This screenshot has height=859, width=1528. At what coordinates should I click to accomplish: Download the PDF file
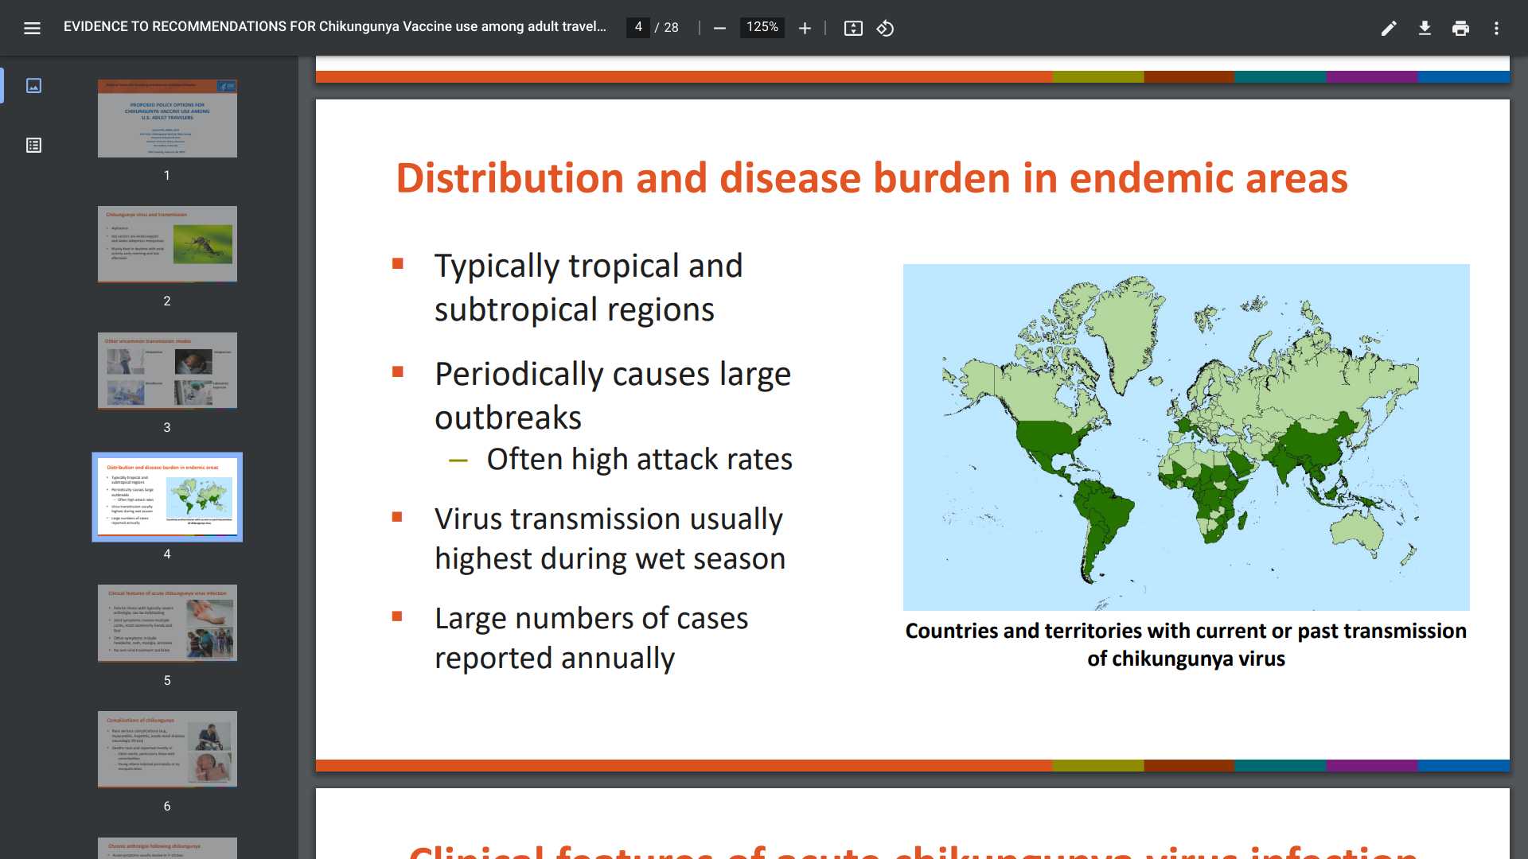pyautogui.click(x=1425, y=29)
